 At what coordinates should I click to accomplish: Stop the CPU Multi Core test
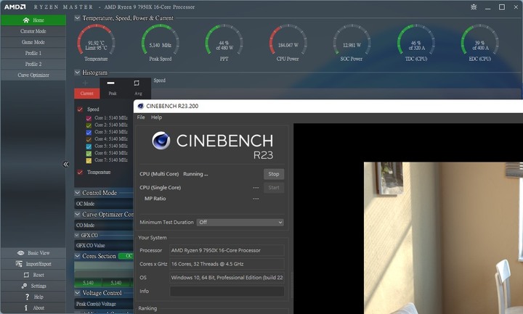point(274,174)
